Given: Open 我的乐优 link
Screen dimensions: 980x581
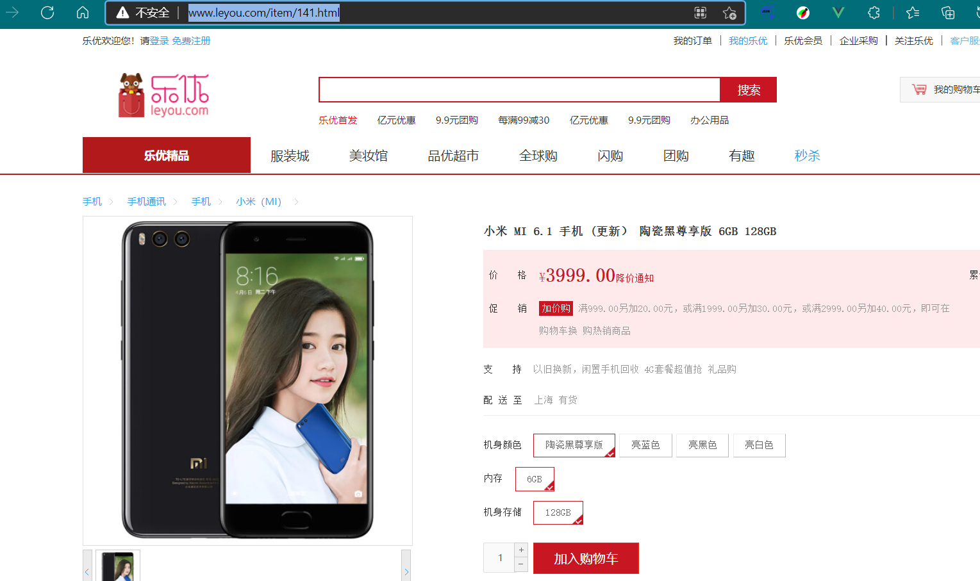Looking at the screenshot, I should tap(748, 41).
